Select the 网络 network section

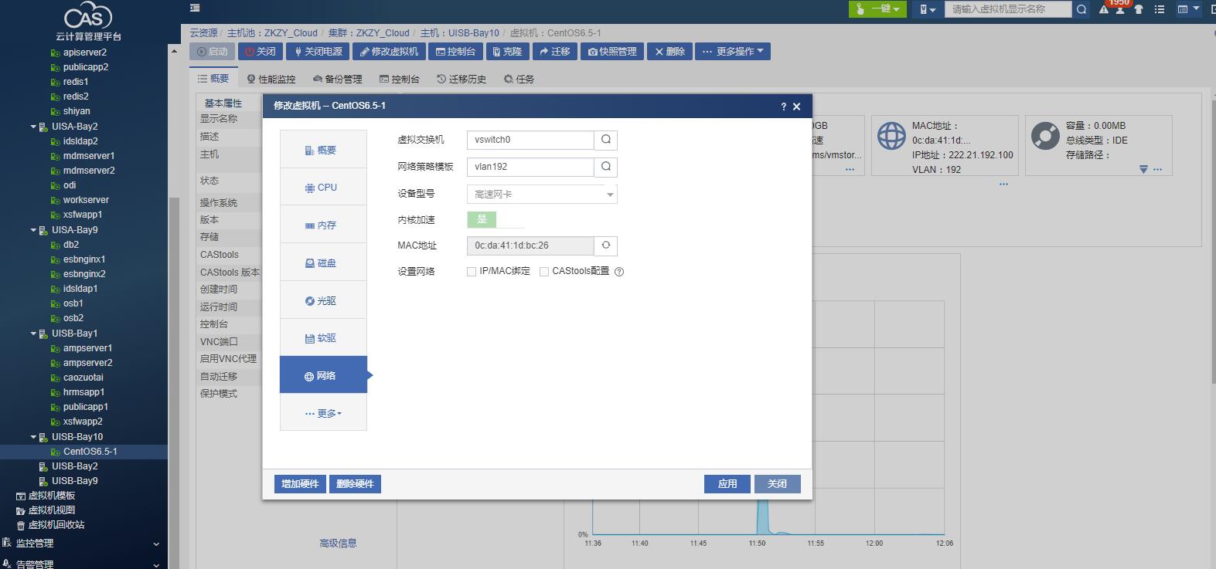(323, 376)
